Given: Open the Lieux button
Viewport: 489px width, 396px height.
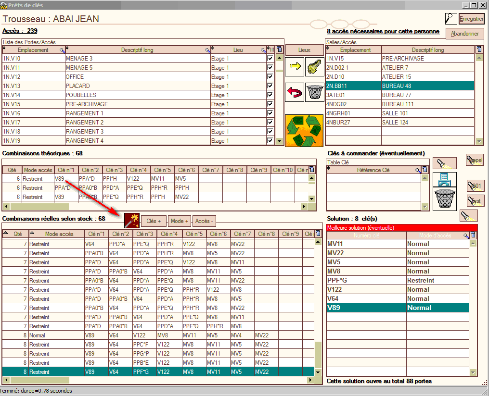Looking at the screenshot, I should (x=304, y=50).
